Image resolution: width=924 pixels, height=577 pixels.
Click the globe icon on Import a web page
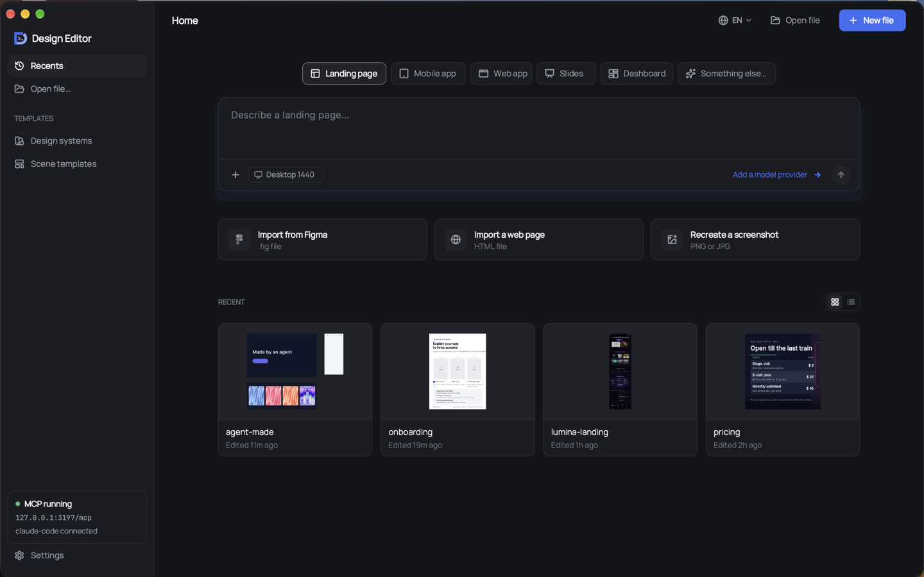[456, 239]
